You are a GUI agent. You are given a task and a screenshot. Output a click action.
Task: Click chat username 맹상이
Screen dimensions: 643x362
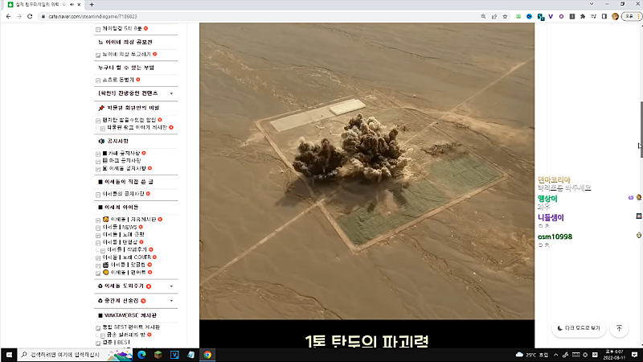(547, 199)
